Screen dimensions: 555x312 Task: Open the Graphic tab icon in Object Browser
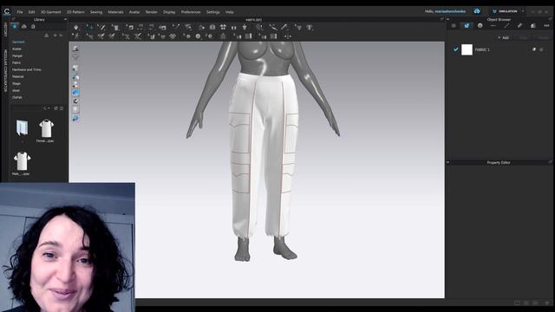pos(533,25)
